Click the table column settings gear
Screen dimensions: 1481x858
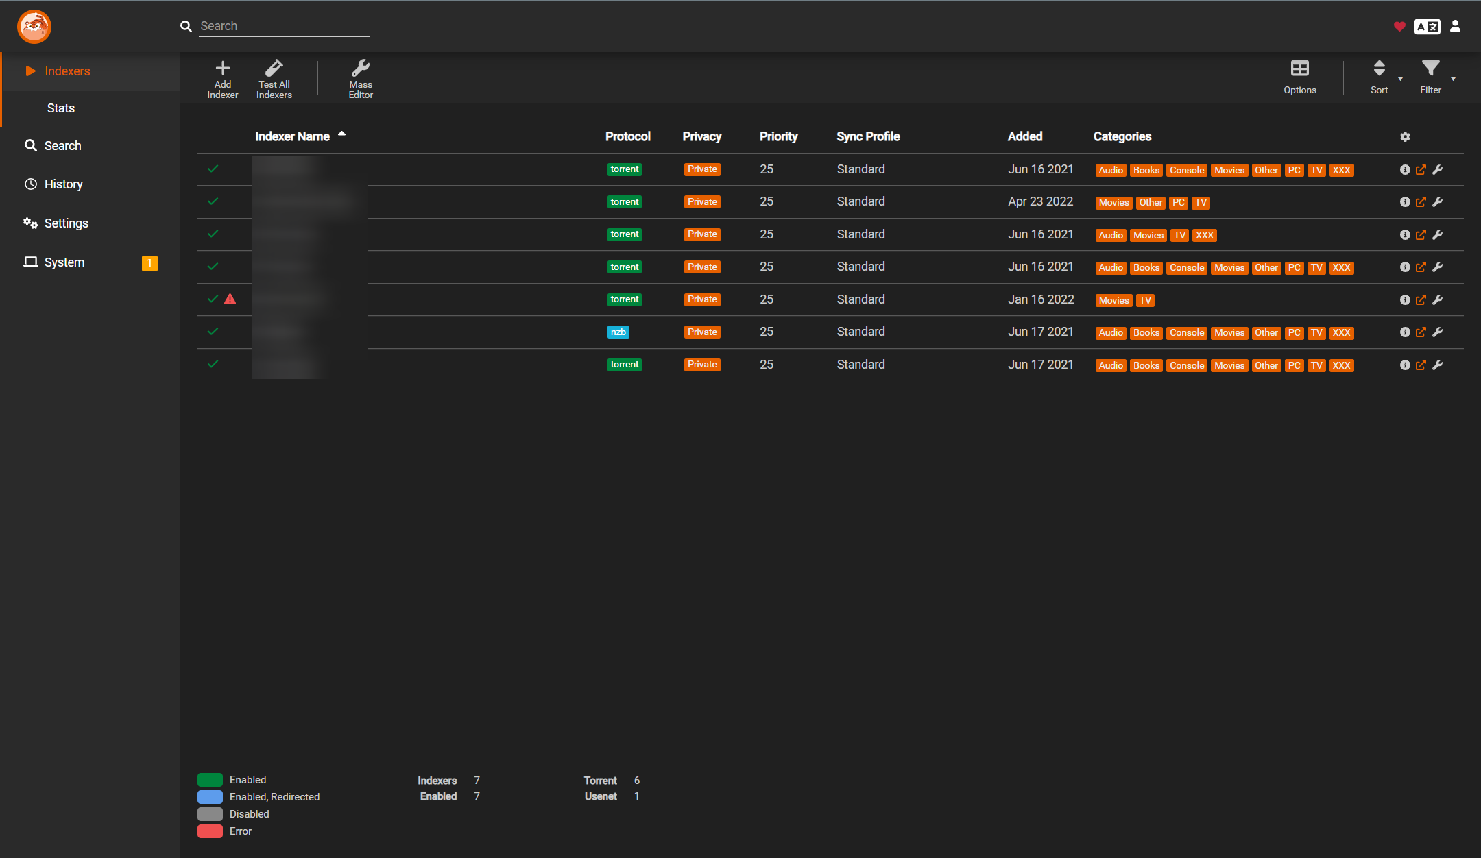(1405, 136)
